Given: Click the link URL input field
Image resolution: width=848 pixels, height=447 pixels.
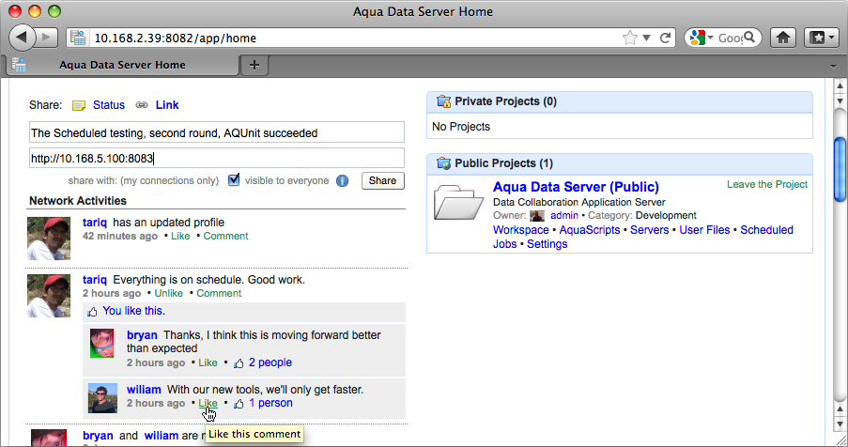Looking at the screenshot, I should 216,159.
